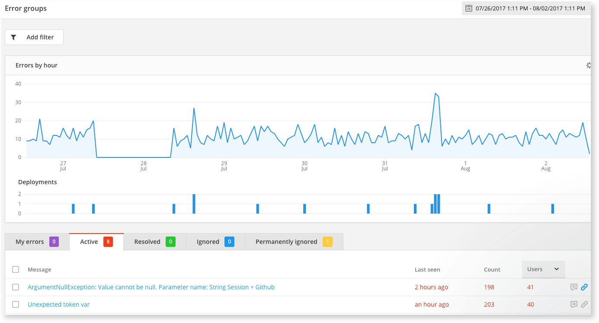Click the purple My errors count badge
Viewport: 599px width, 323px height.
pyautogui.click(x=54, y=242)
